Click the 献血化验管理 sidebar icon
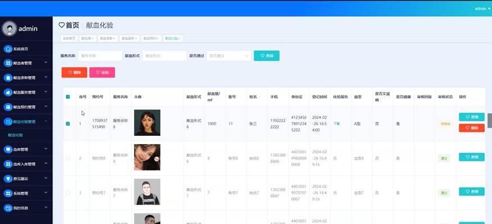 [x=8, y=122]
